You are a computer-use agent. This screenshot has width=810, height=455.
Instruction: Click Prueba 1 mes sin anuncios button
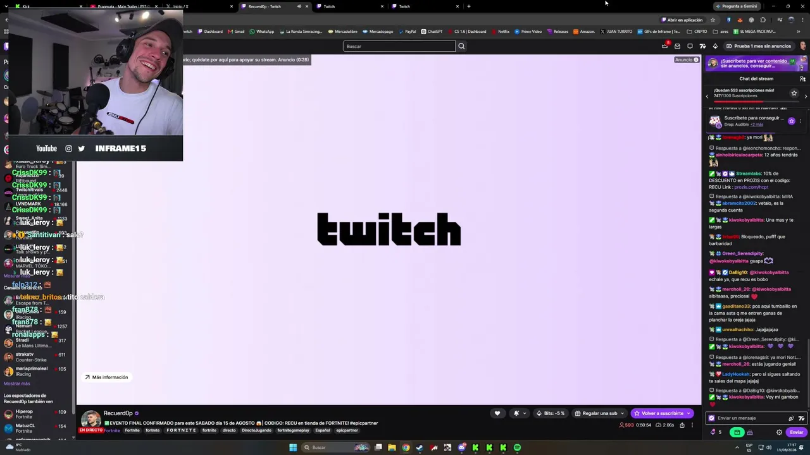click(x=758, y=46)
